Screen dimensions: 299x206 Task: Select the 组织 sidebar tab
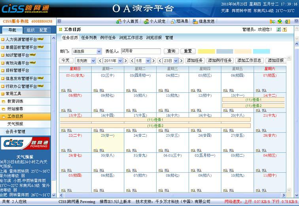(30, 30)
